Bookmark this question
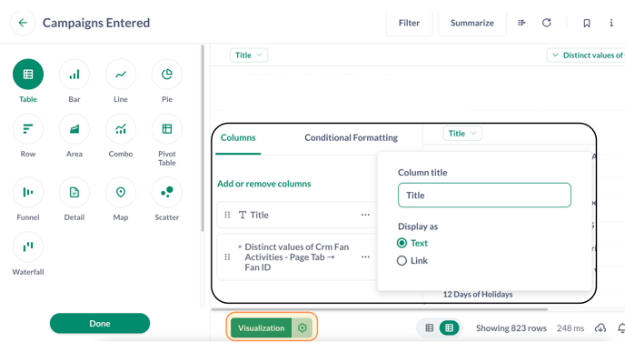The width and height of the screenshot is (625, 352). pos(587,23)
